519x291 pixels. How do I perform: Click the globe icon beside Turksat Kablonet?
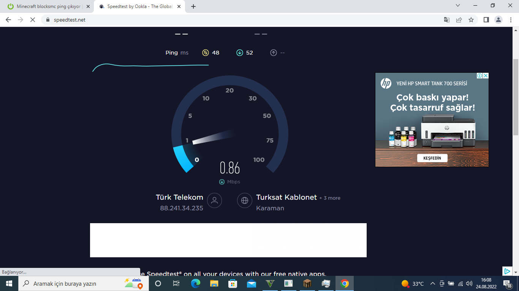coord(245,200)
